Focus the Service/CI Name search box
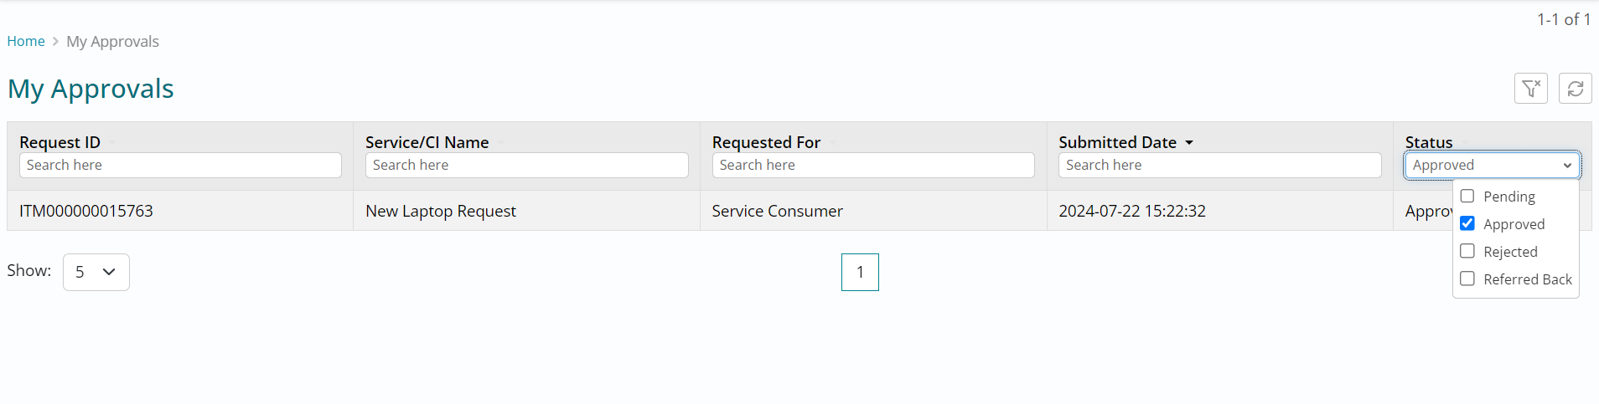1599x404 pixels. tap(526, 166)
